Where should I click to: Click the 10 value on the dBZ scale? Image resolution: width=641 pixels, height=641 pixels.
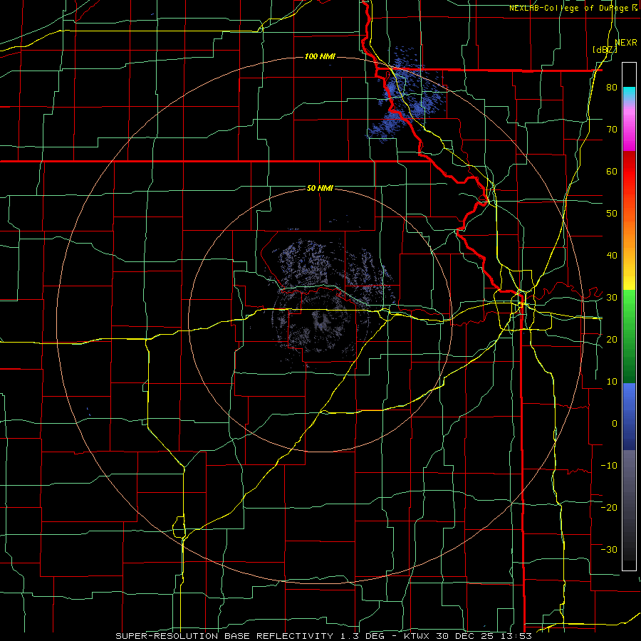click(x=612, y=382)
